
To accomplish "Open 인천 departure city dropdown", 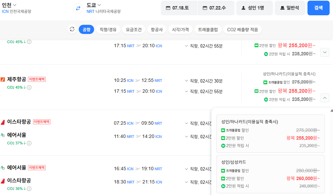I will pos(9,5).
